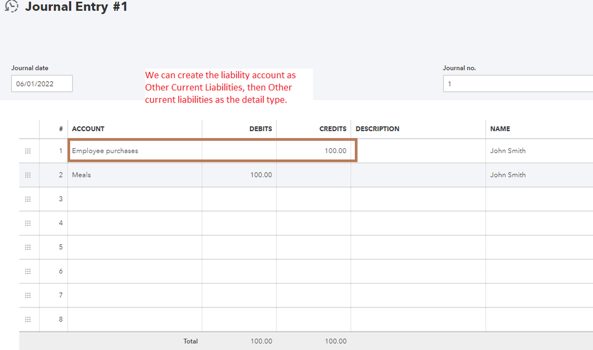Select drag handle icon of row 4
This screenshot has height=350, width=593.
point(28,224)
